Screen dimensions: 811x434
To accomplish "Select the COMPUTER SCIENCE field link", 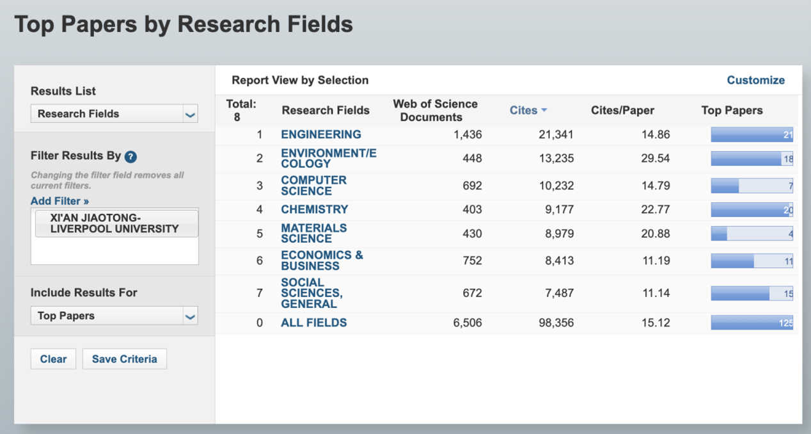I will tap(313, 186).
